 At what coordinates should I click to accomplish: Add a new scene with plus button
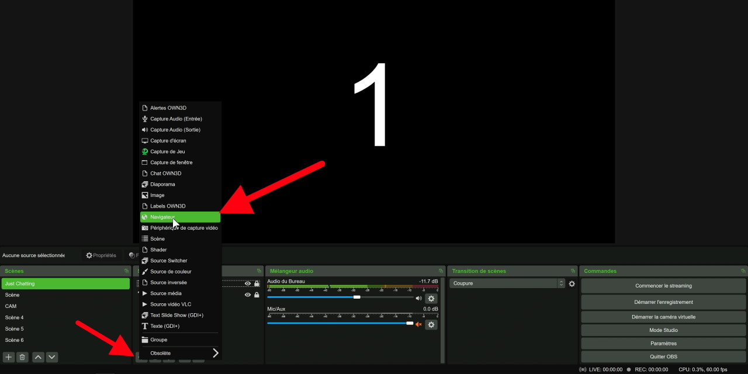pos(9,357)
